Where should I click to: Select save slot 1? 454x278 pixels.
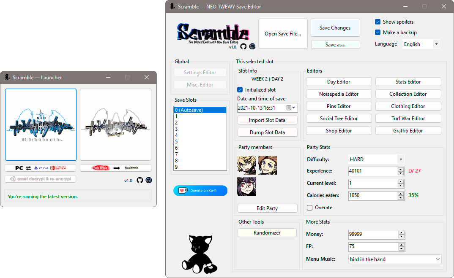pyautogui.click(x=200, y=116)
